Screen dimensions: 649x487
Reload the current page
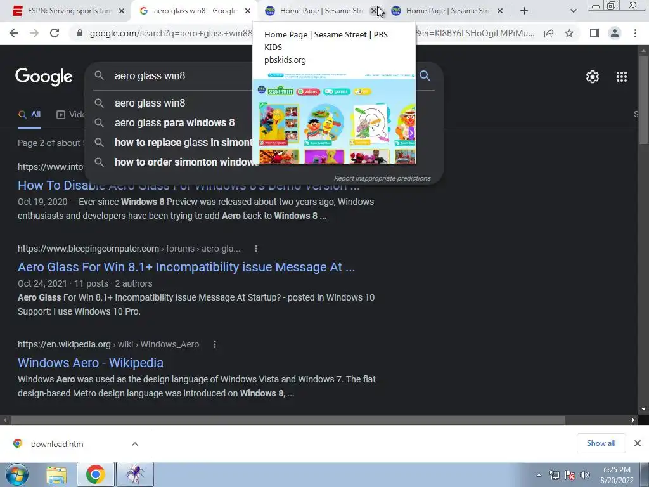coord(55,33)
